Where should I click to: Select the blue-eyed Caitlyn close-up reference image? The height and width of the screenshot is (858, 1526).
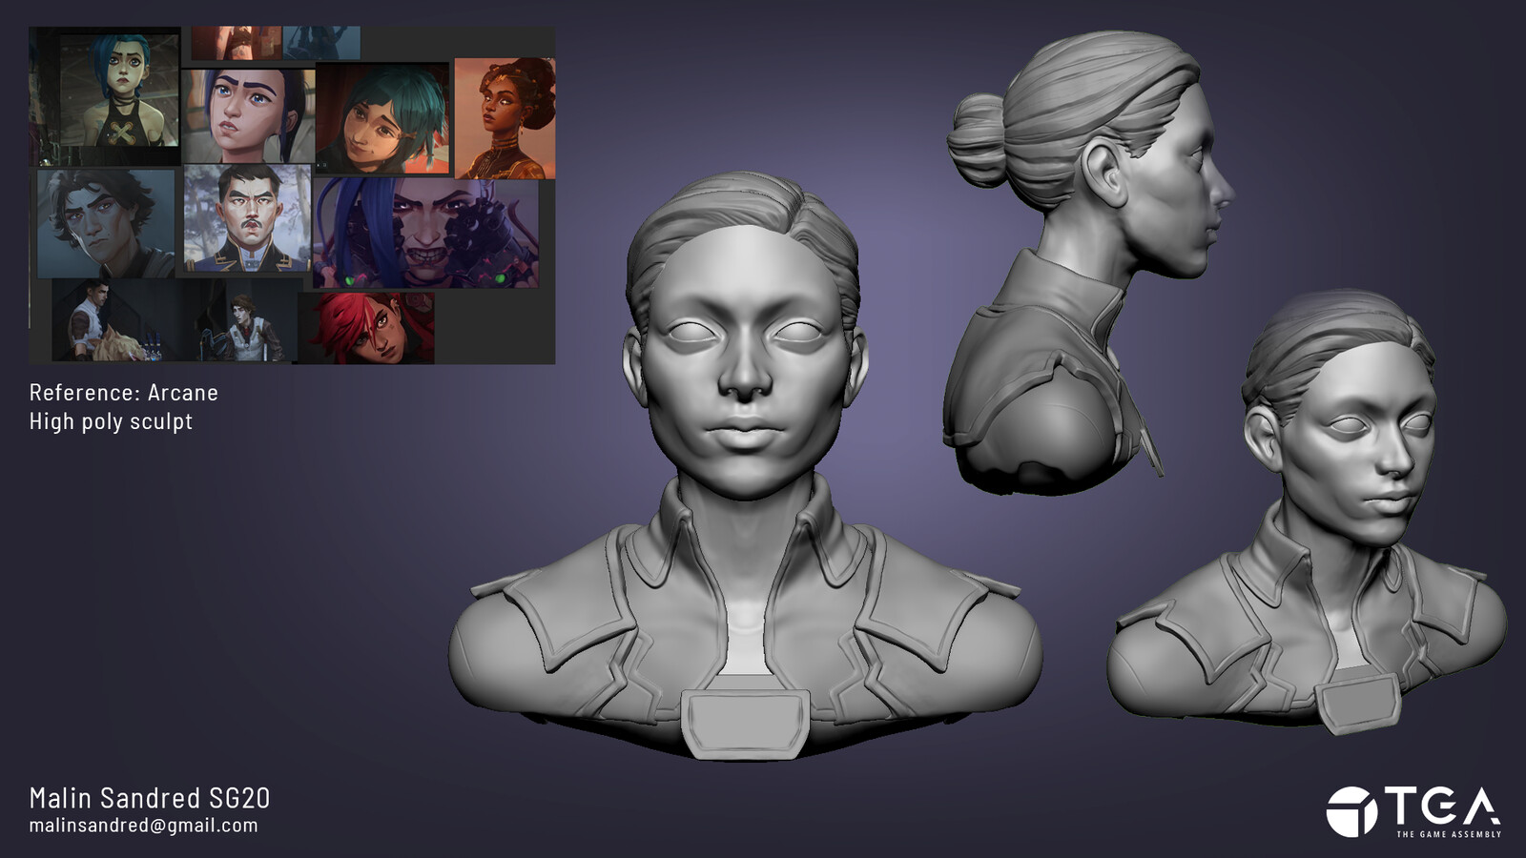click(x=248, y=115)
